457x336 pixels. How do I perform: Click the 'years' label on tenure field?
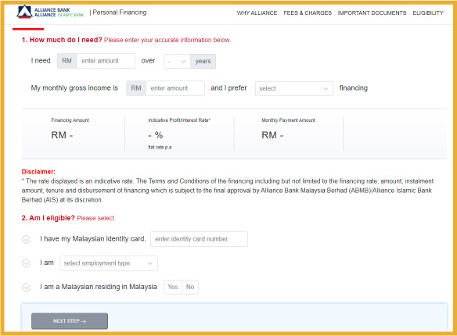tap(203, 61)
